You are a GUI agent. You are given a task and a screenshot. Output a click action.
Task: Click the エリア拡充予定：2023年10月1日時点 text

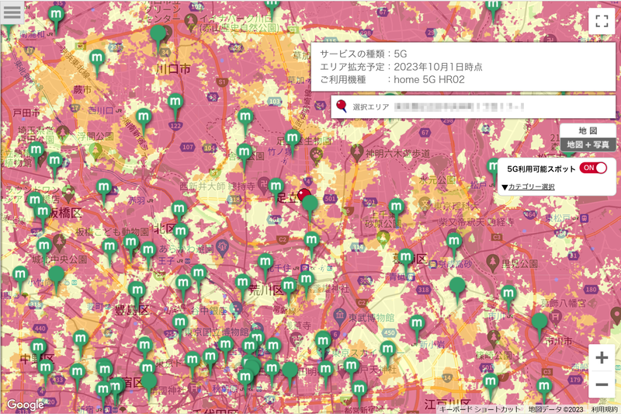401,67
